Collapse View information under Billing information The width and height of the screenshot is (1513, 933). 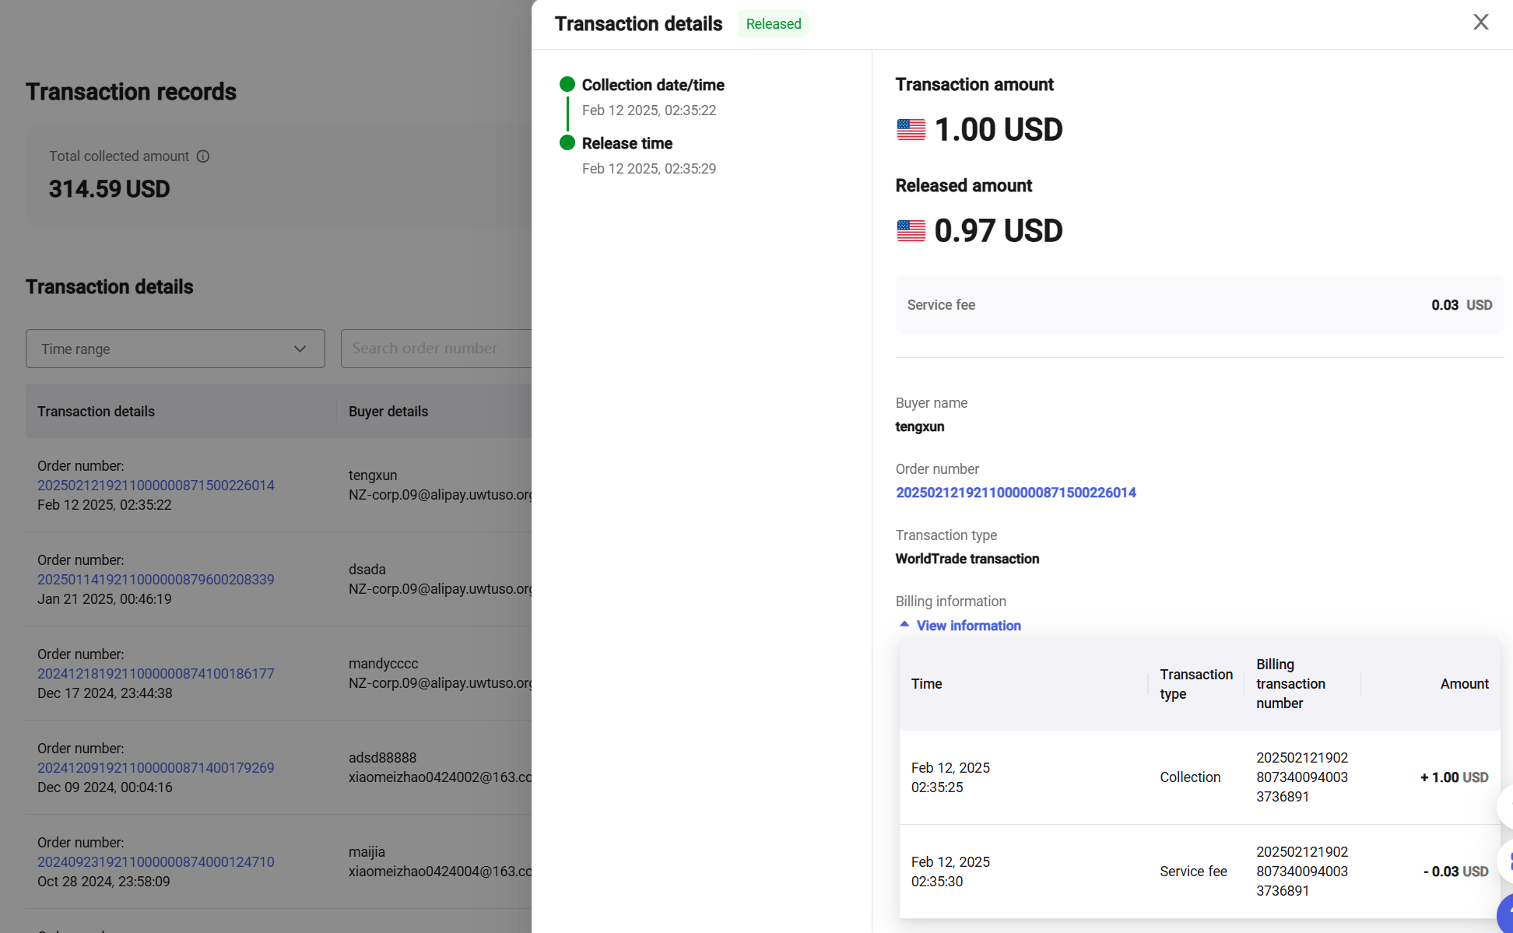tap(967, 626)
